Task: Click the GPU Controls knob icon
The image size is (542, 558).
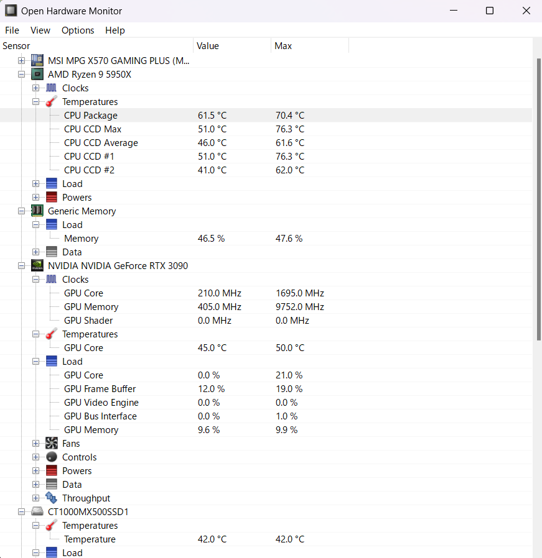Action: [51, 457]
